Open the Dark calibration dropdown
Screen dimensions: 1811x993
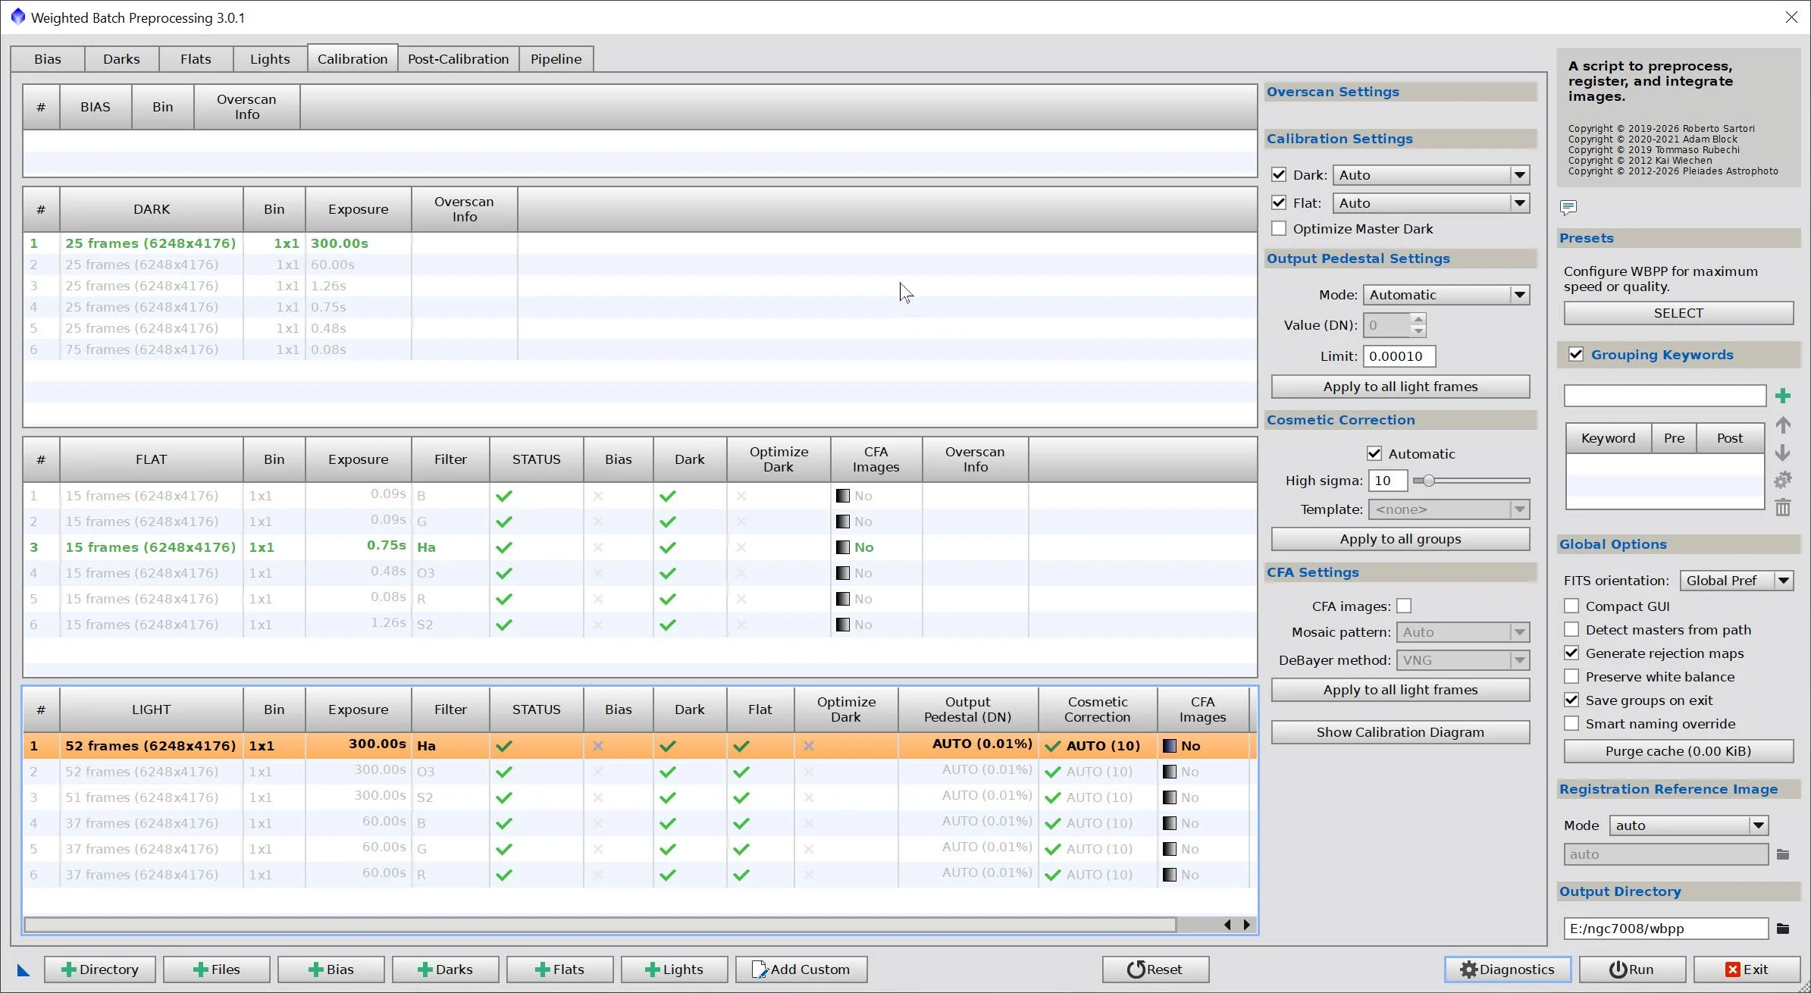coord(1431,175)
